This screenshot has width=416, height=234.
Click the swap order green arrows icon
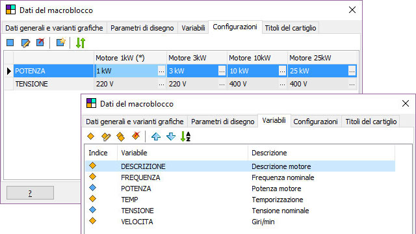(81, 43)
